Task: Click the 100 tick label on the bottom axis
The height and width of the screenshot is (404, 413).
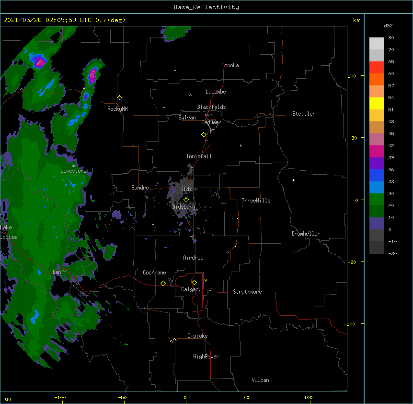Action: pos(308,397)
